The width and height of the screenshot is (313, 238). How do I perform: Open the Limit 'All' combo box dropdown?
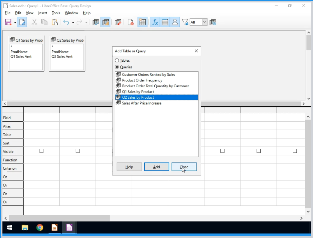(x=205, y=22)
